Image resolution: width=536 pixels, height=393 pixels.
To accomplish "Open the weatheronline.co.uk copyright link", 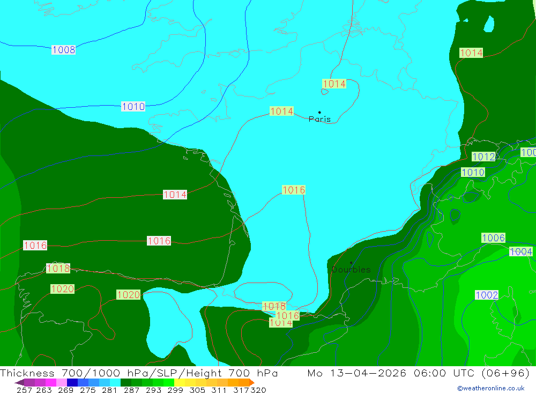I will point(491,388).
